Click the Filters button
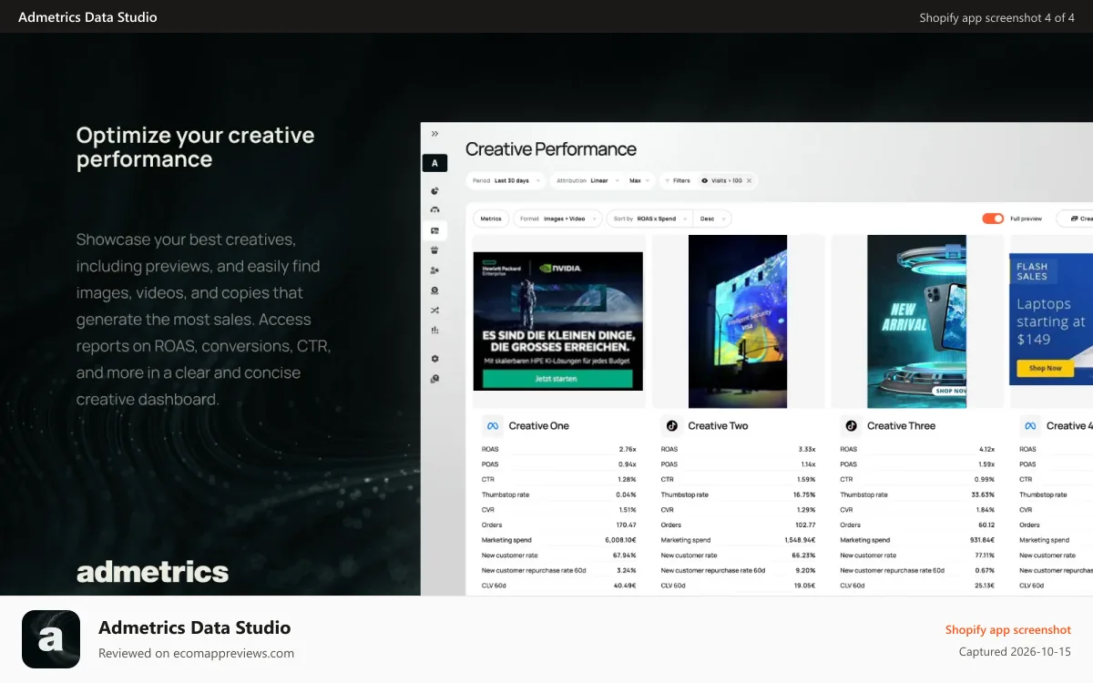Viewport: 1093px width, 683px height. click(x=678, y=180)
